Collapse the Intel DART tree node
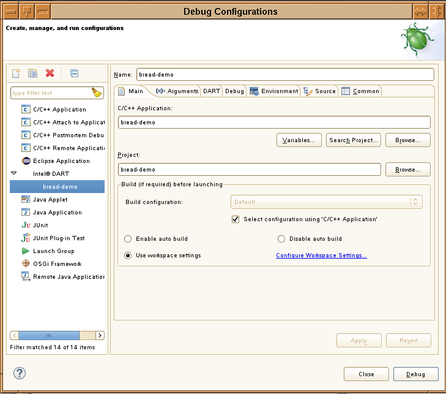The image size is (446, 394). click(x=14, y=174)
